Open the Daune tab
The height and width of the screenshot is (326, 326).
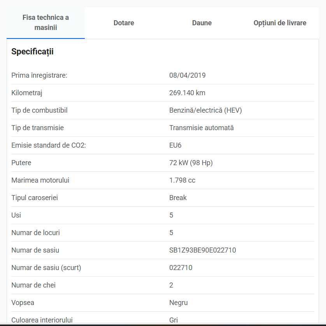click(x=202, y=23)
